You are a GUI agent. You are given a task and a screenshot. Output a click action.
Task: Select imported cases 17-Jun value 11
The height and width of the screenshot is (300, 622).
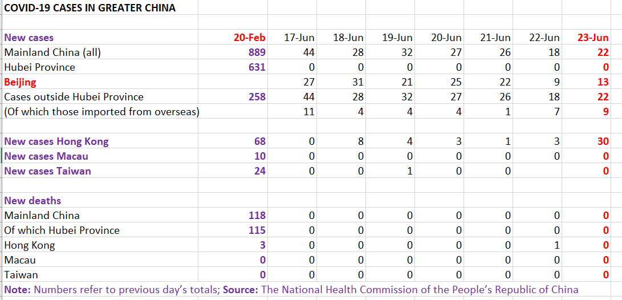pos(309,112)
